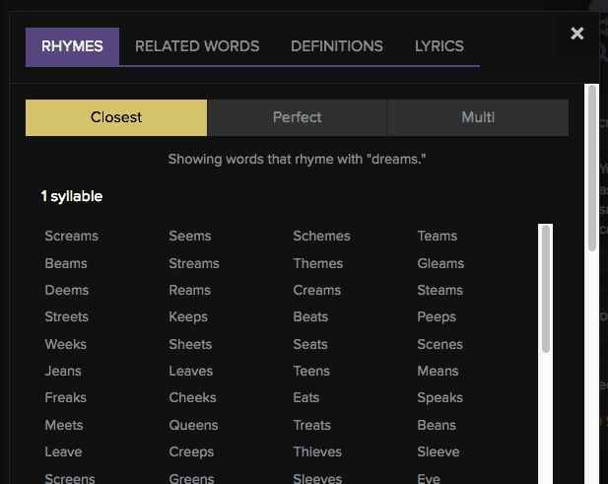Click the outer dialog scrollbar
This screenshot has height=484, width=608.
591,168
